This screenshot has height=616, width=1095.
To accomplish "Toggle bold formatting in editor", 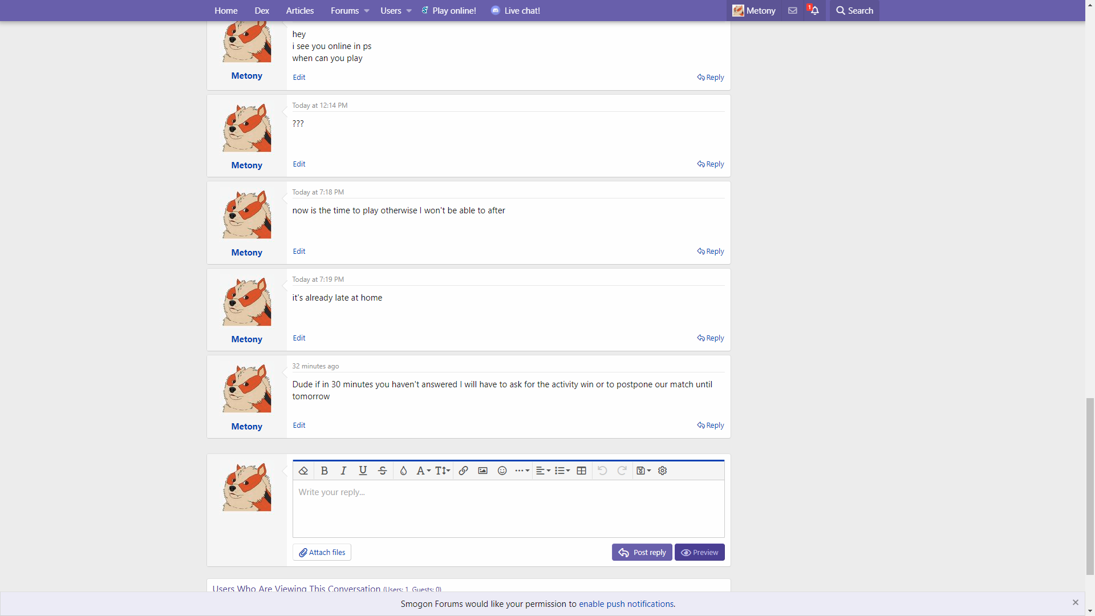I will 324,471.
